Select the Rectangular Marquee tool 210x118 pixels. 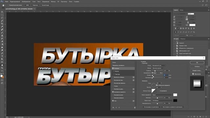(x=2, y=15)
